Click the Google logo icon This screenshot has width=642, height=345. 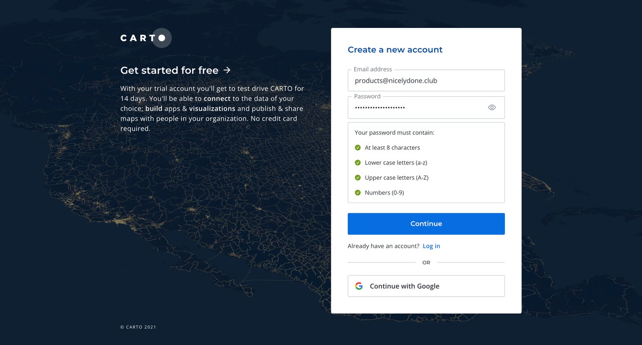tap(359, 286)
